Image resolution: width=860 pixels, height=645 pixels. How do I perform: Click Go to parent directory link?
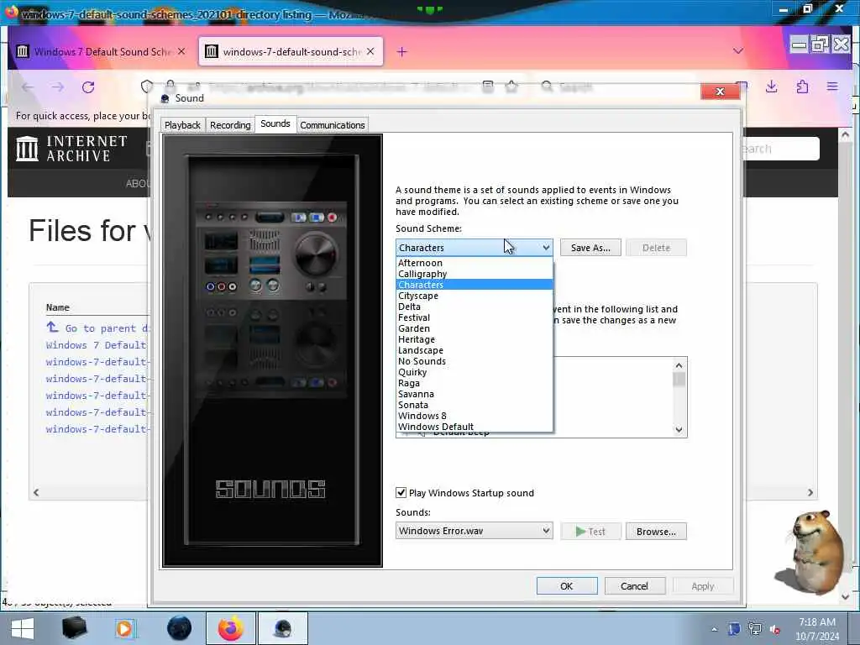(x=97, y=328)
